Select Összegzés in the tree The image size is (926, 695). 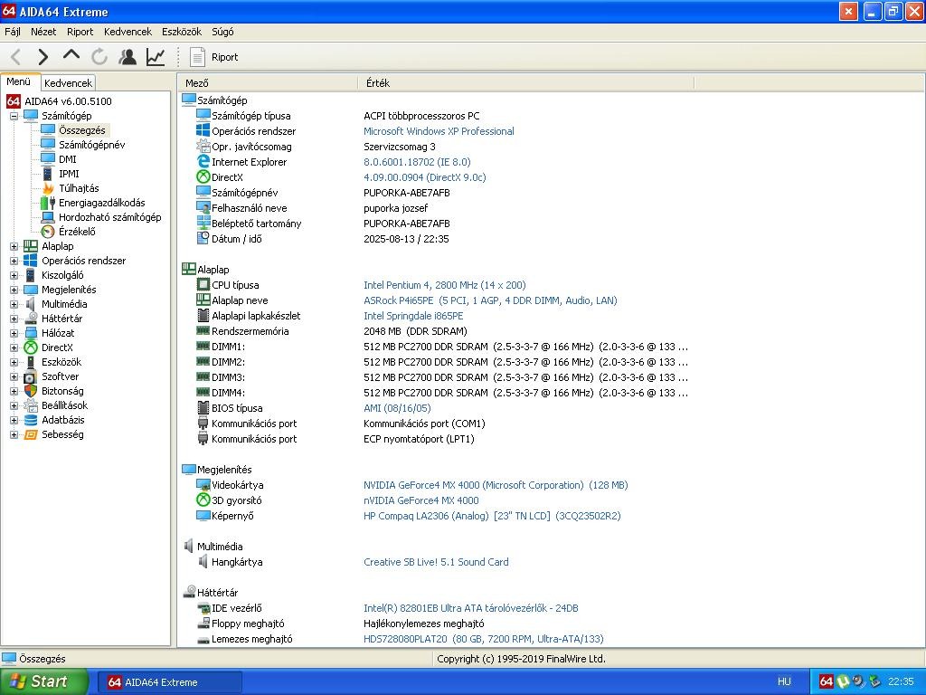tap(82, 130)
